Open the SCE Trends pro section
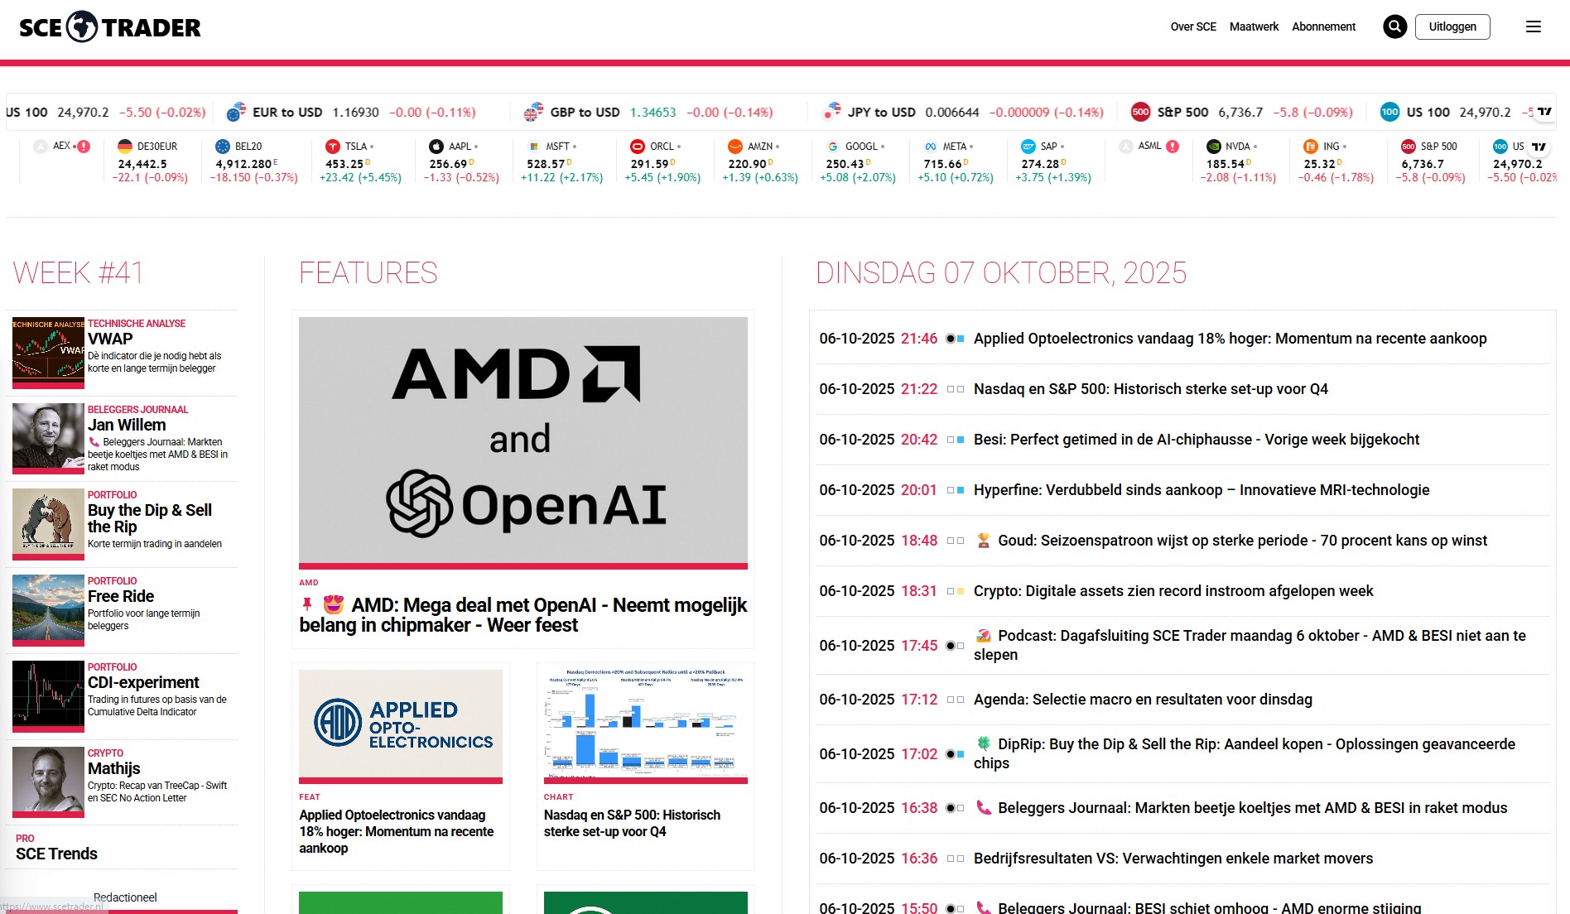 [x=56, y=854]
